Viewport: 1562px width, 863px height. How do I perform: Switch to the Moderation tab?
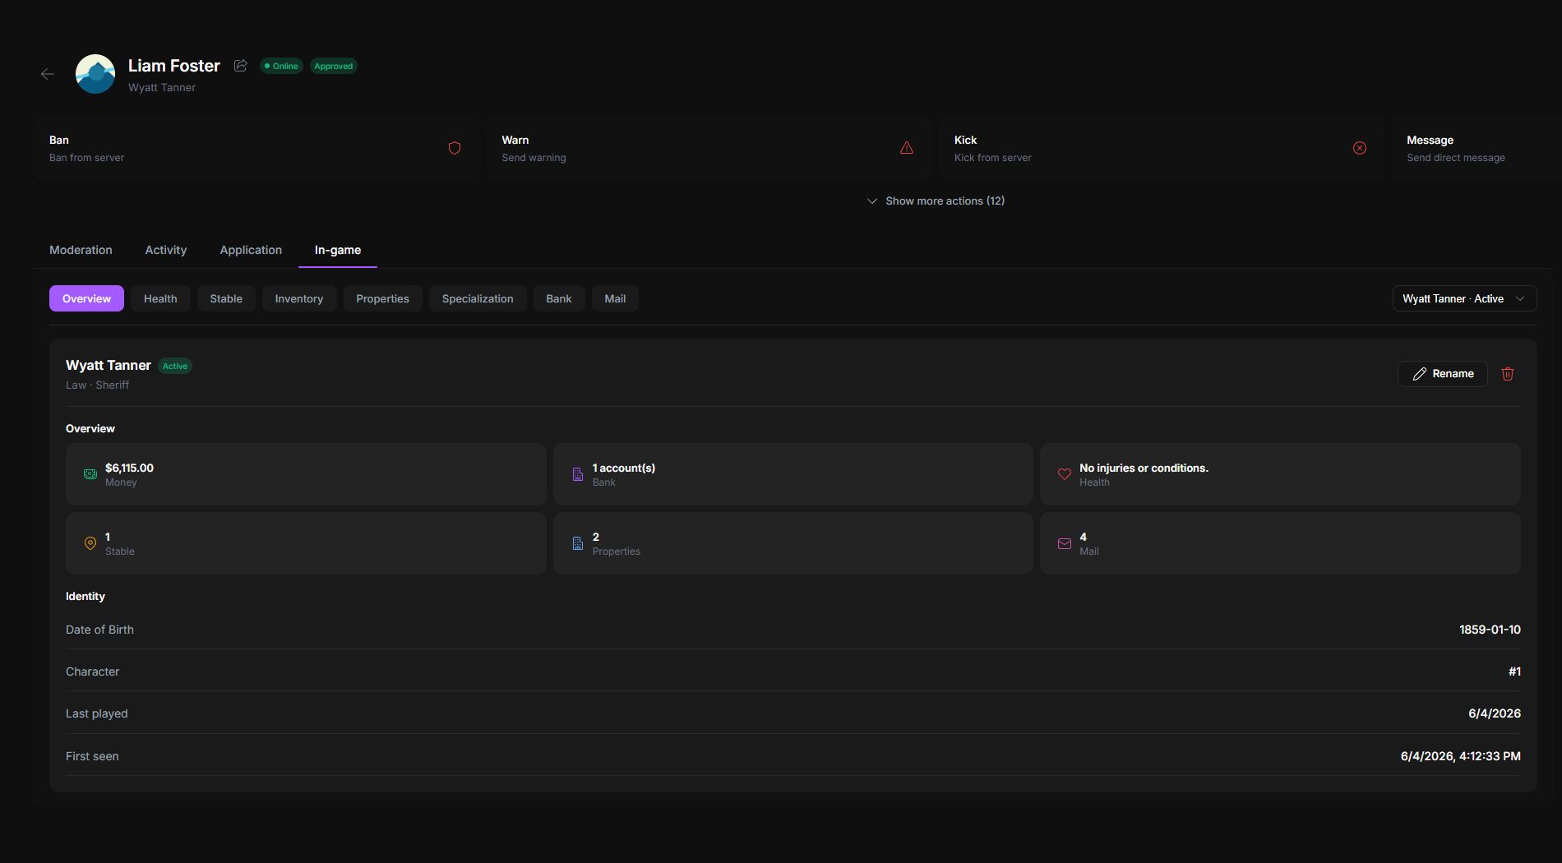coord(81,250)
